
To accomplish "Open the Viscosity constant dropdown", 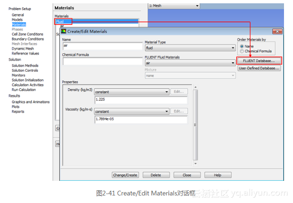I will [131, 111].
